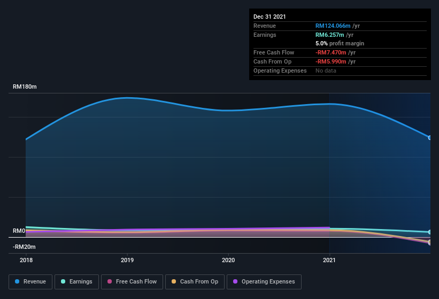Click the Earnings endpoint marker on chart
439x299 pixels.
click(x=430, y=232)
